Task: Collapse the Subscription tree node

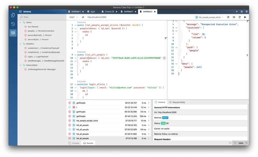Action: pos(20,65)
